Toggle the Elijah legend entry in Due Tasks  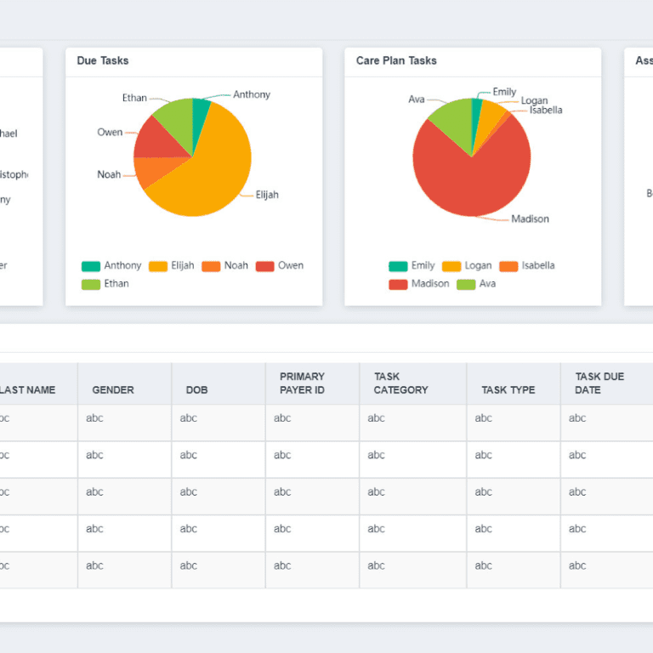[171, 266]
